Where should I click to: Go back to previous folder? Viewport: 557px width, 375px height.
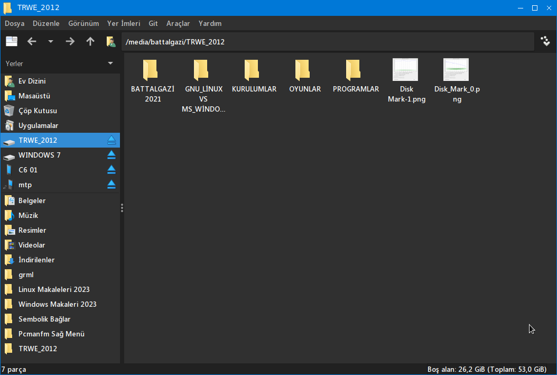tap(32, 42)
